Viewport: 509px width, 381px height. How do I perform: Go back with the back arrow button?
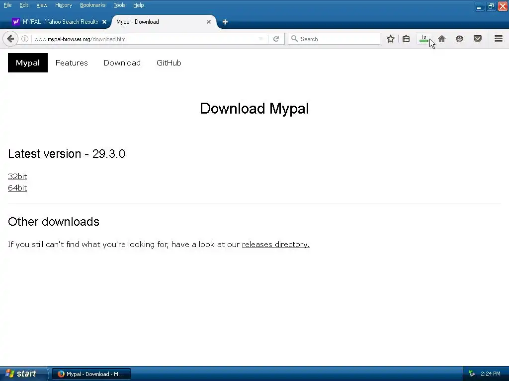point(10,39)
